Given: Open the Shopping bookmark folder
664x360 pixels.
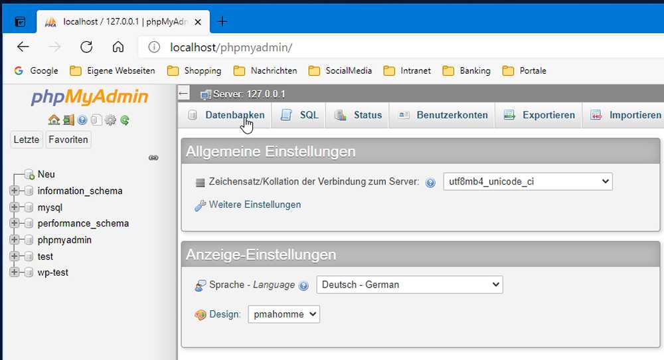Looking at the screenshot, I should pos(195,70).
